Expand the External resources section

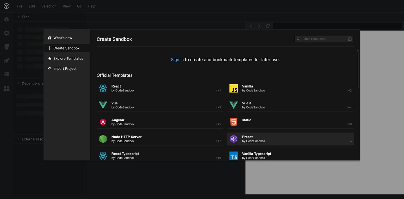[x=32, y=139]
